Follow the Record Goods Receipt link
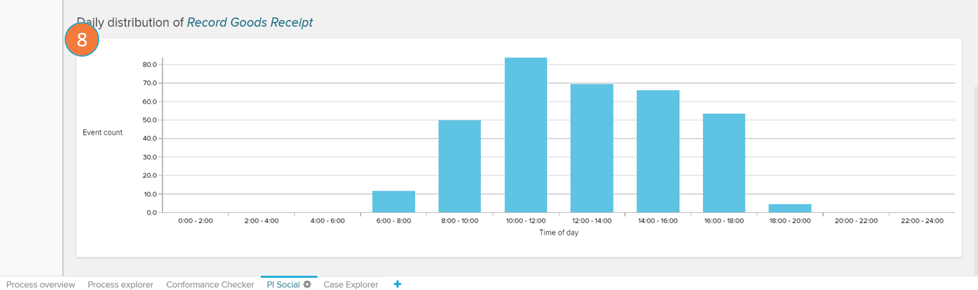The image size is (978, 290). coord(249,23)
